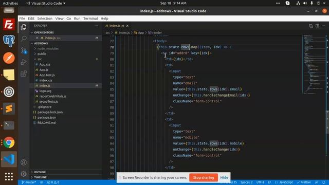Click the editor vertical scrollbar
329x185 pixels.
327,122
